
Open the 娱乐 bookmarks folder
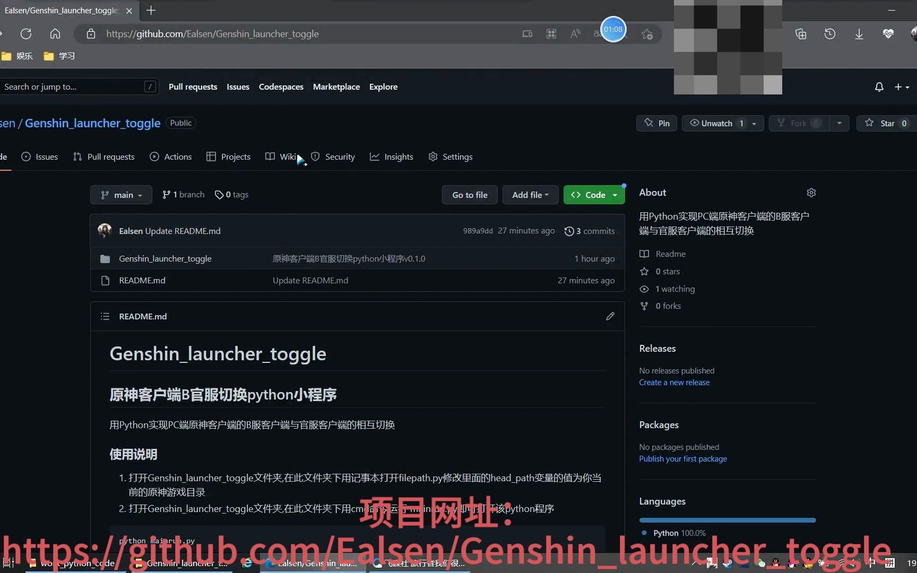(x=18, y=56)
